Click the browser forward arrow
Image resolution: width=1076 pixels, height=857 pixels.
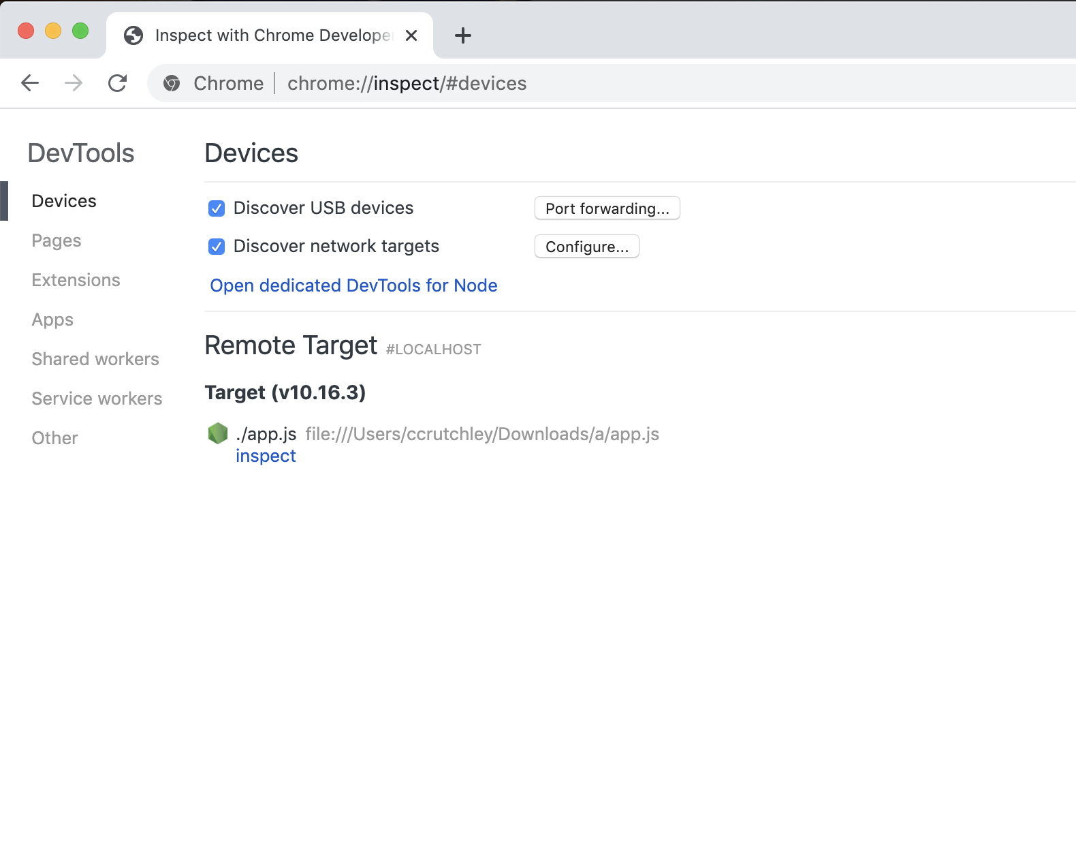click(74, 83)
